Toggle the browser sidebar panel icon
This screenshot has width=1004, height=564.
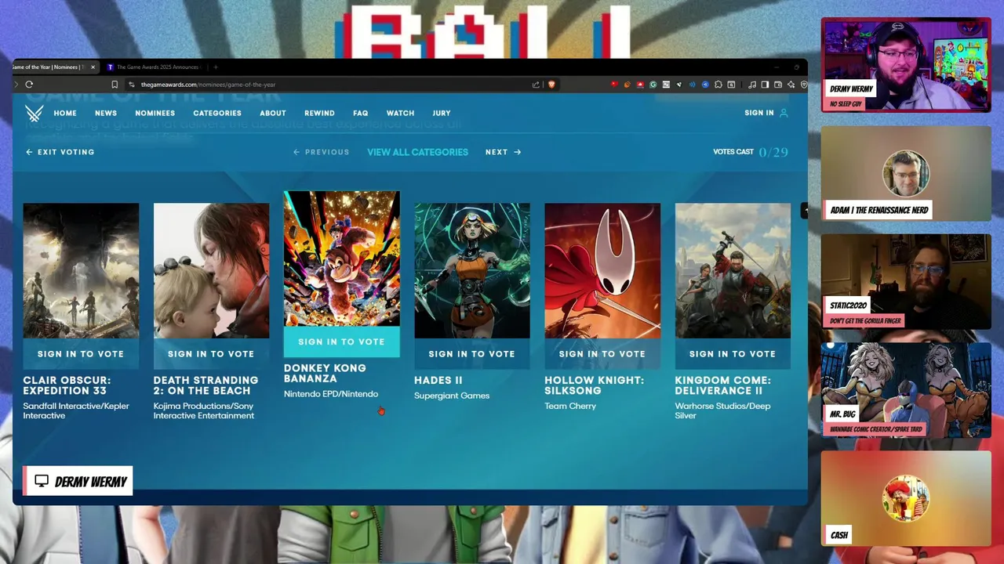(x=765, y=85)
